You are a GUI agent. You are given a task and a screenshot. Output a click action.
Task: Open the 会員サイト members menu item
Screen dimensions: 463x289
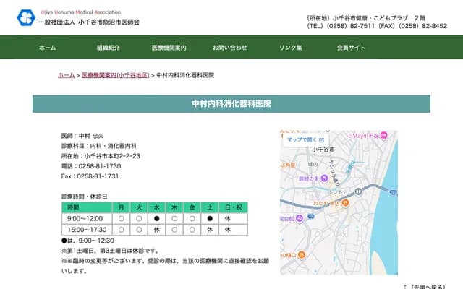[x=352, y=47]
